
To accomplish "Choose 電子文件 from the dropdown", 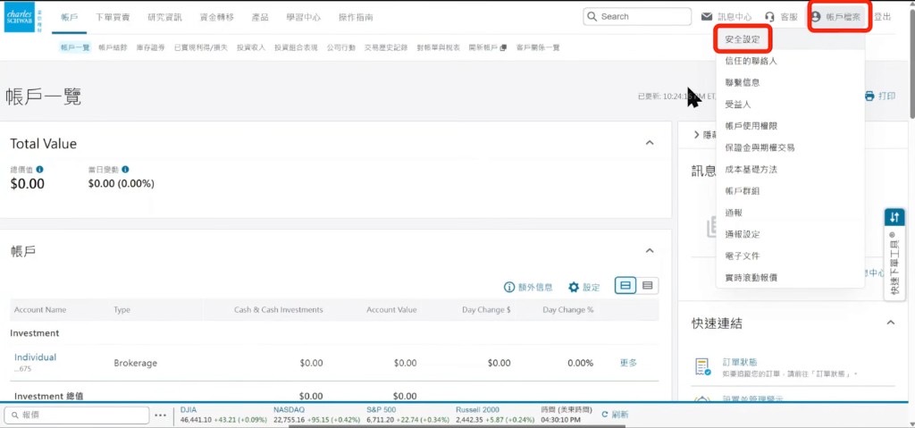I will point(743,256).
